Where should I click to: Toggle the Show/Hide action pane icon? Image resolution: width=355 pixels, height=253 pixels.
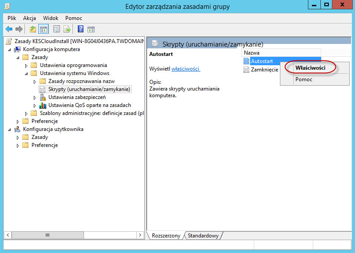[91, 29]
